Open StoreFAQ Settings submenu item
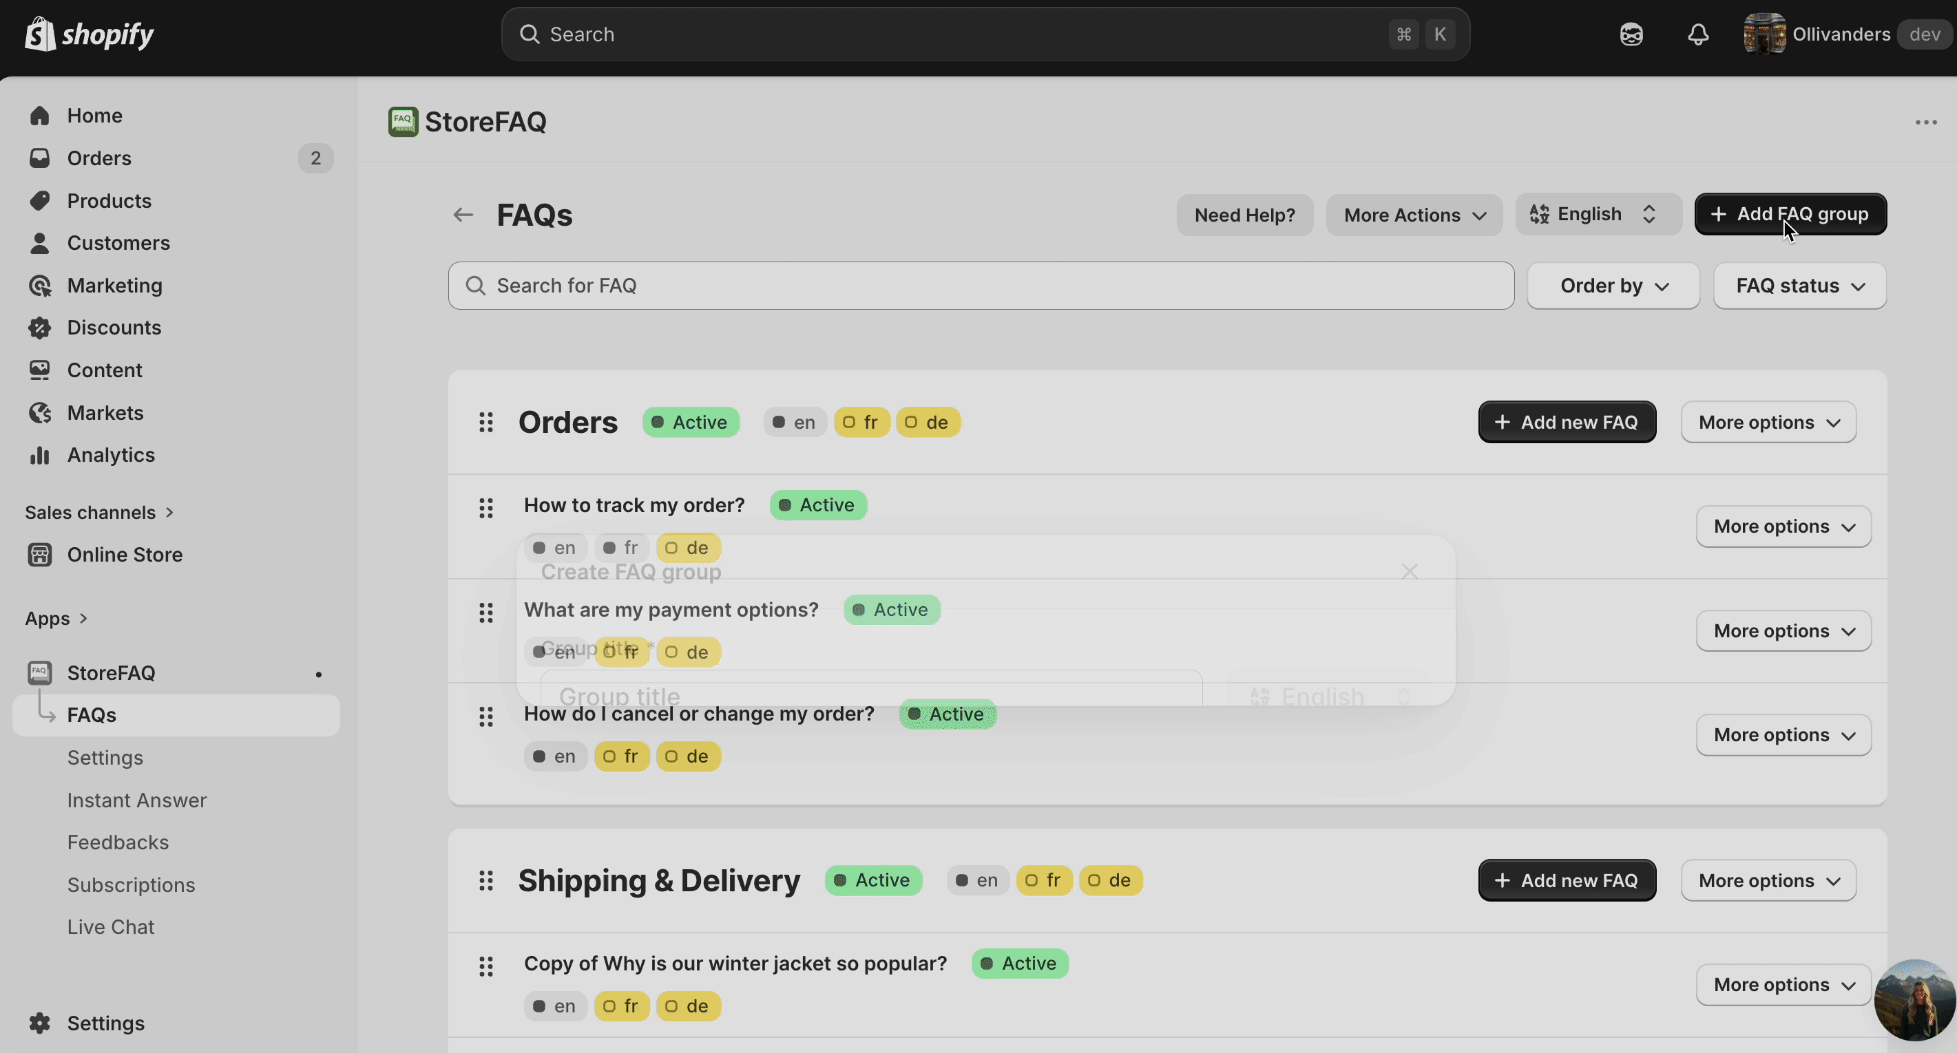 point(105,758)
